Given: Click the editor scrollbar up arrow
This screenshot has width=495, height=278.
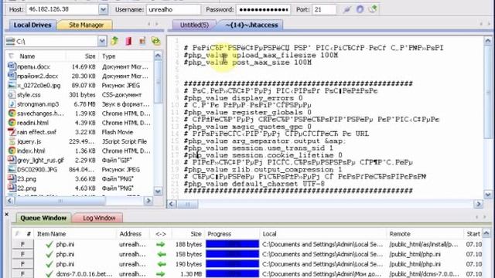Looking at the screenshot, I should [x=488, y=41].
